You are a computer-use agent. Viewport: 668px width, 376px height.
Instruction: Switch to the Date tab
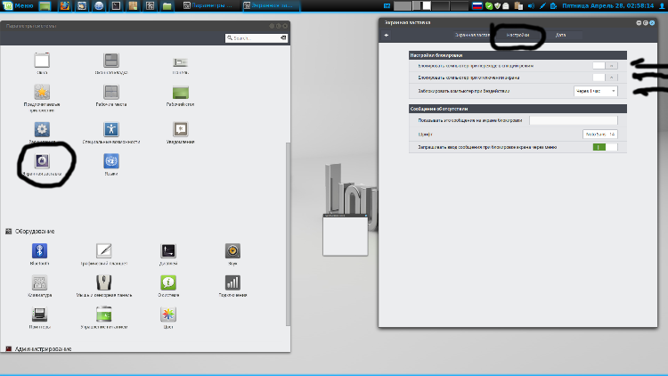[560, 35]
